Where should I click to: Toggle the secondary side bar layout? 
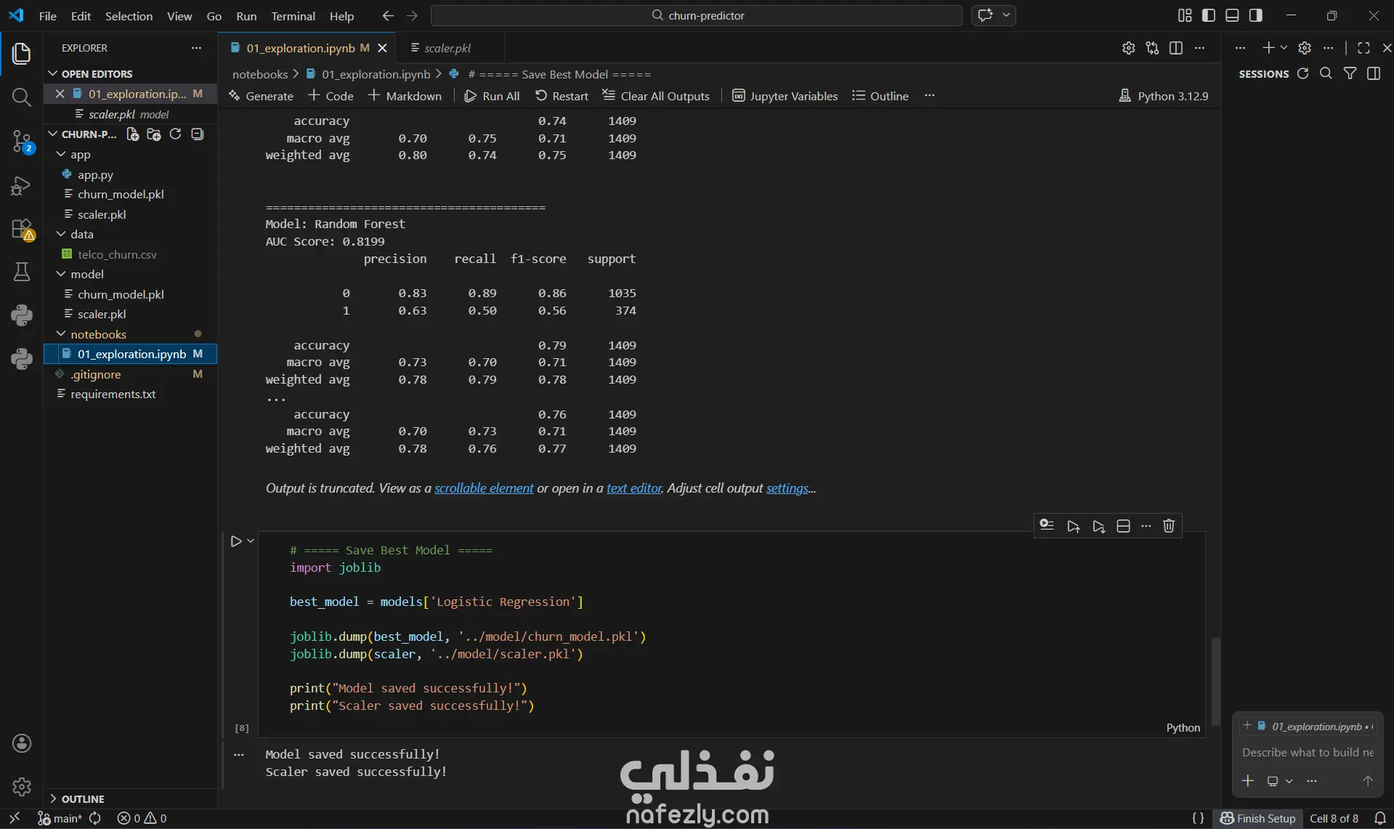tap(1255, 15)
